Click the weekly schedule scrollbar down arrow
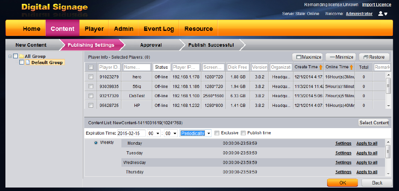Image resolution: width=399 pixels, height=191 pixels. tap(388, 174)
